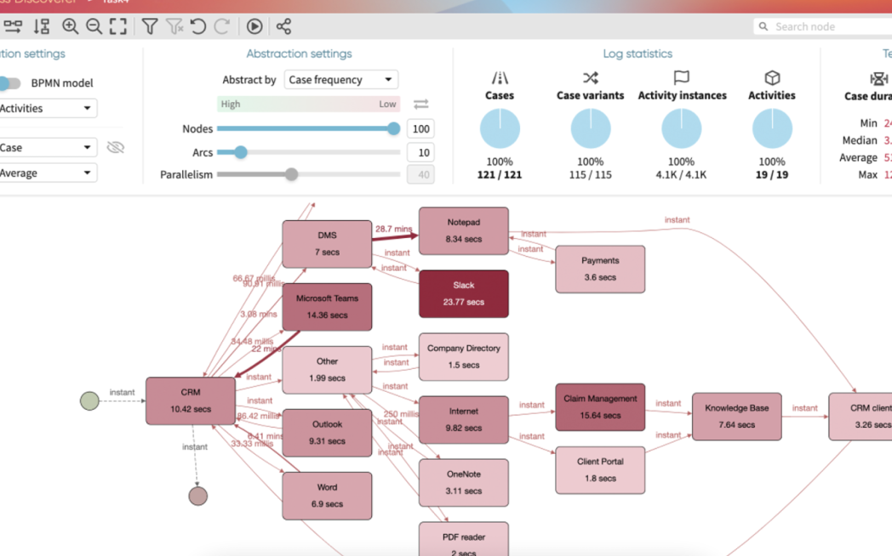Click the clear filter funnel icon
Viewport: 892px width, 556px height.
(174, 26)
